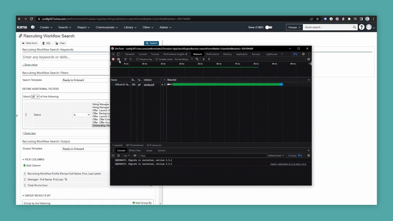393x221 pixels.
Task: Click the share page icon in address bar
Action: [311, 19]
